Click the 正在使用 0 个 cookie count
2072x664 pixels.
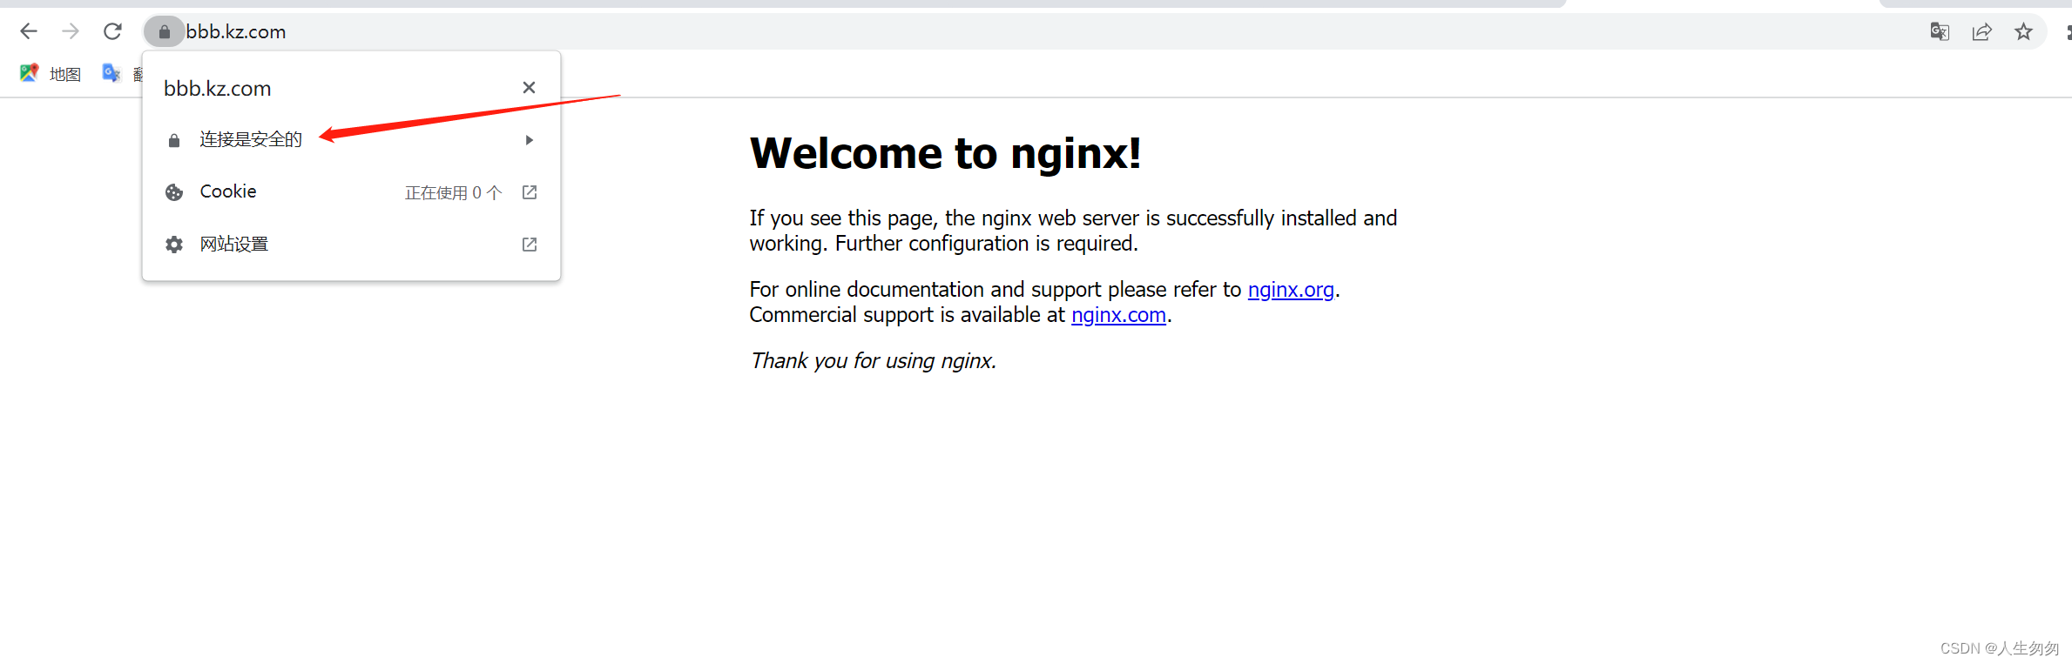click(x=453, y=193)
